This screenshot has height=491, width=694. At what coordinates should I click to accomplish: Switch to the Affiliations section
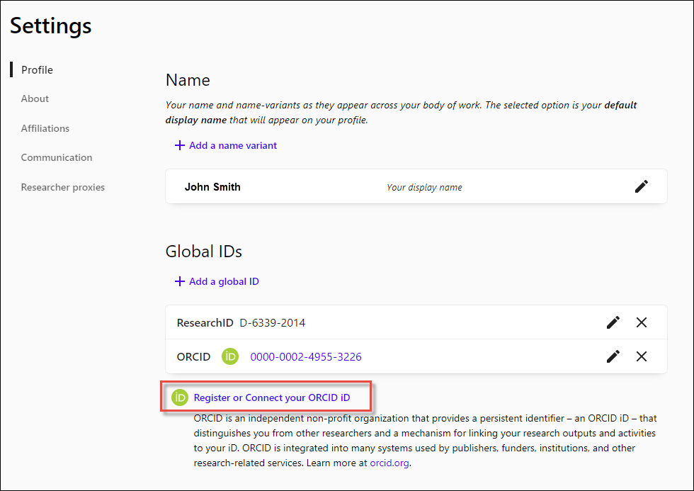[x=45, y=128]
